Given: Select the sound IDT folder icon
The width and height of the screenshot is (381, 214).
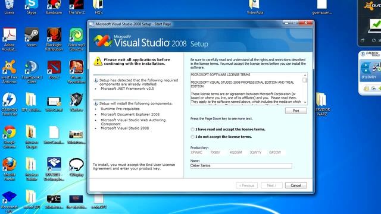Looking at the screenshot, I should coord(32,200).
